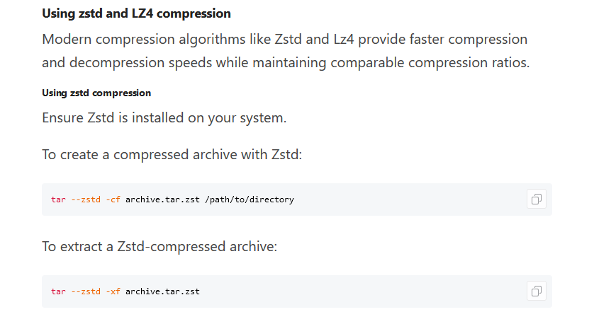The image size is (616, 324).
Task: Click the '--zstd' flag in the extract command
Action: [x=86, y=291]
